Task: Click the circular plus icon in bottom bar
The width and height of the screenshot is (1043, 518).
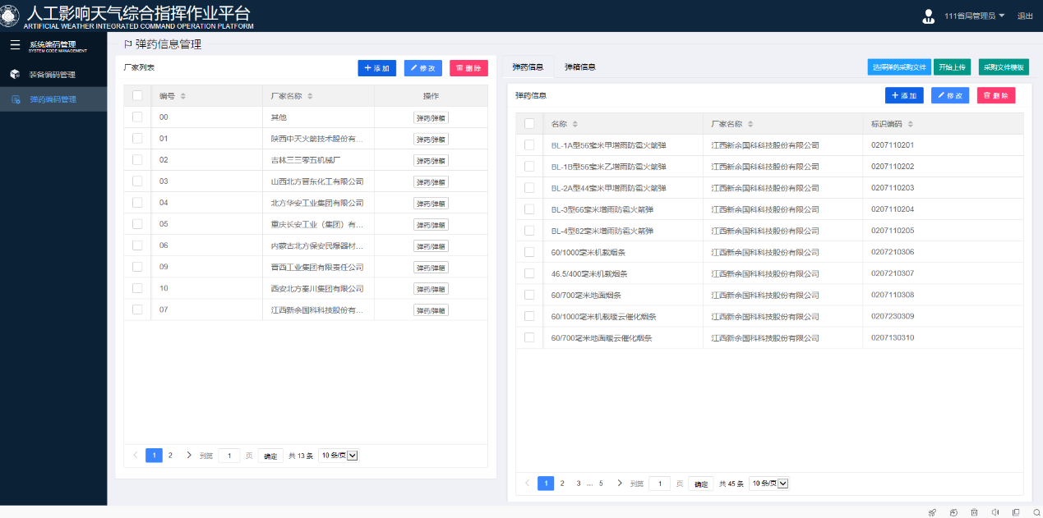Action: click(x=953, y=512)
